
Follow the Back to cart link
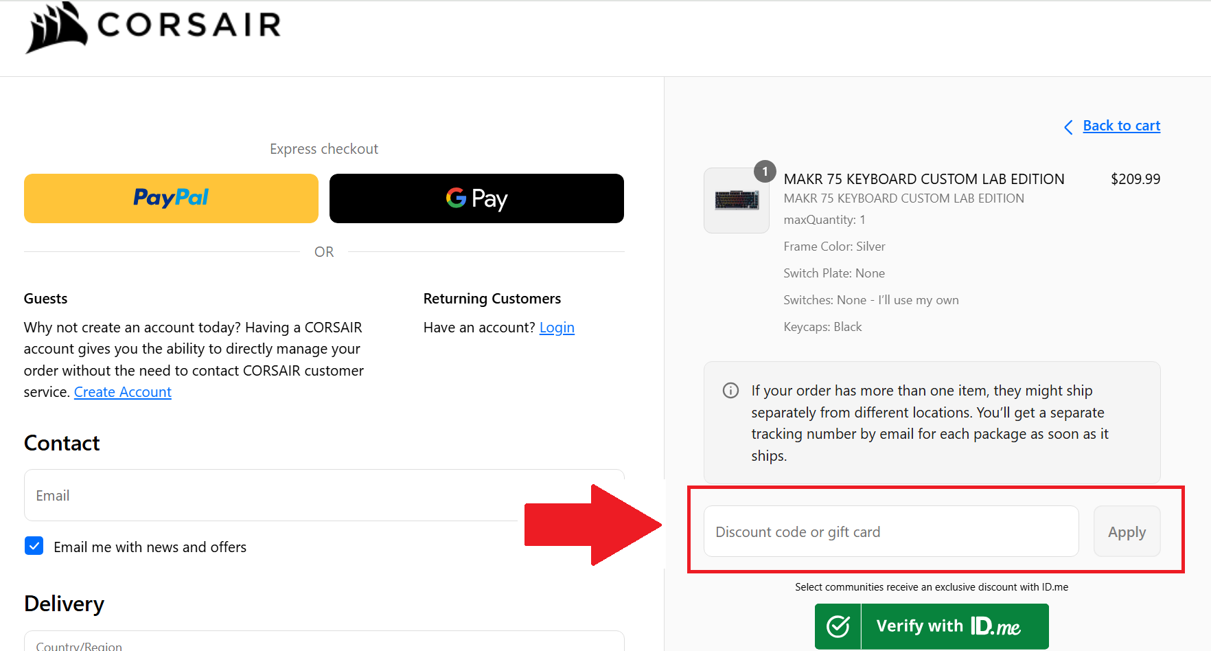[x=1121, y=126]
